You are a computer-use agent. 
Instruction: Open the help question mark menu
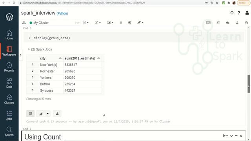point(239,13)
